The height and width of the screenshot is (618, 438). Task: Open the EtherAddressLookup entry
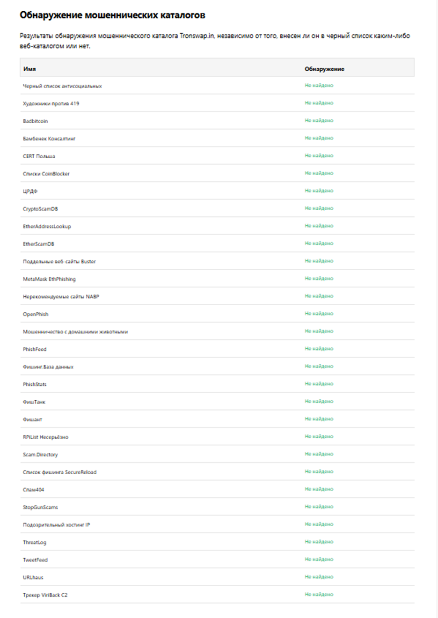(47, 226)
